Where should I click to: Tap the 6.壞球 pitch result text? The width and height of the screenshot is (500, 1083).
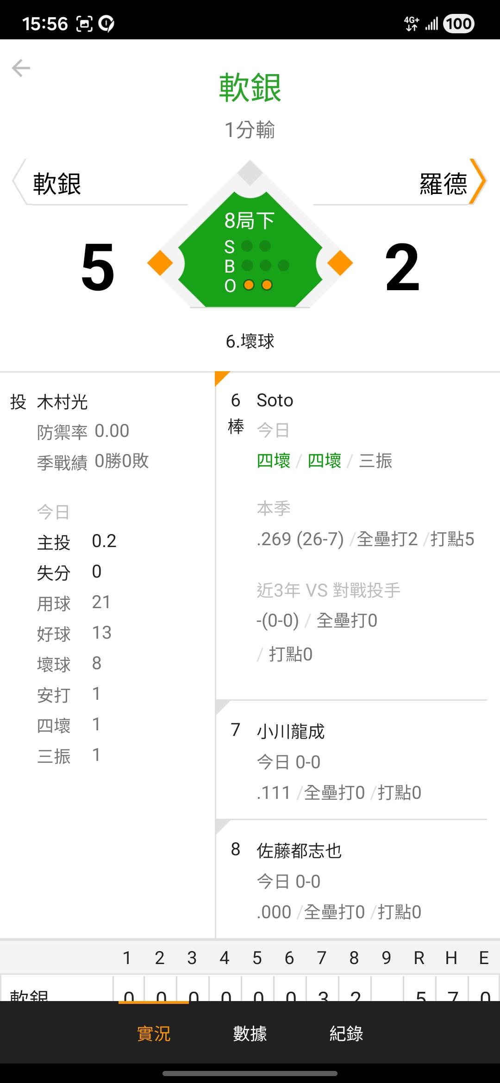(x=250, y=342)
